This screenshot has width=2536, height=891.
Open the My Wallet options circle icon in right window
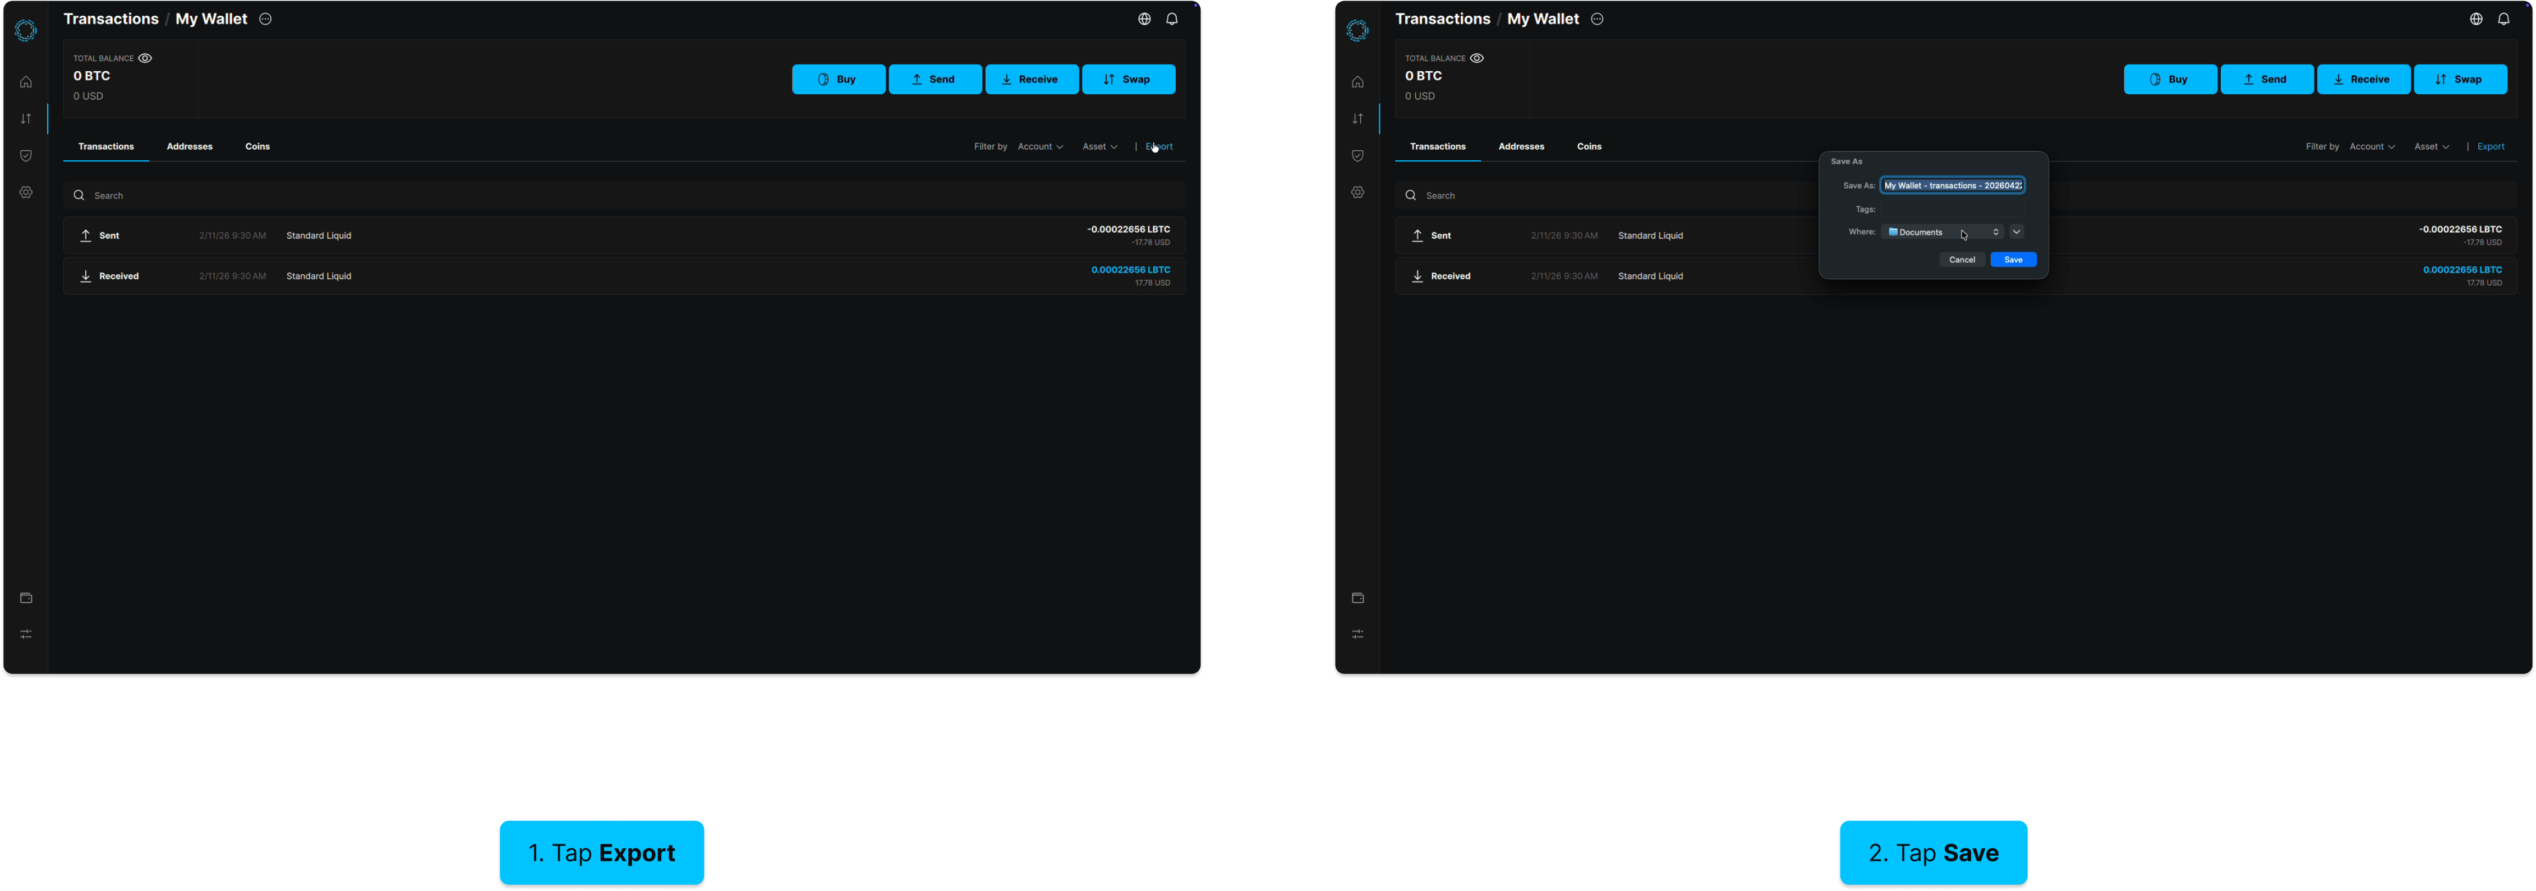pyautogui.click(x=1597, y=19)
